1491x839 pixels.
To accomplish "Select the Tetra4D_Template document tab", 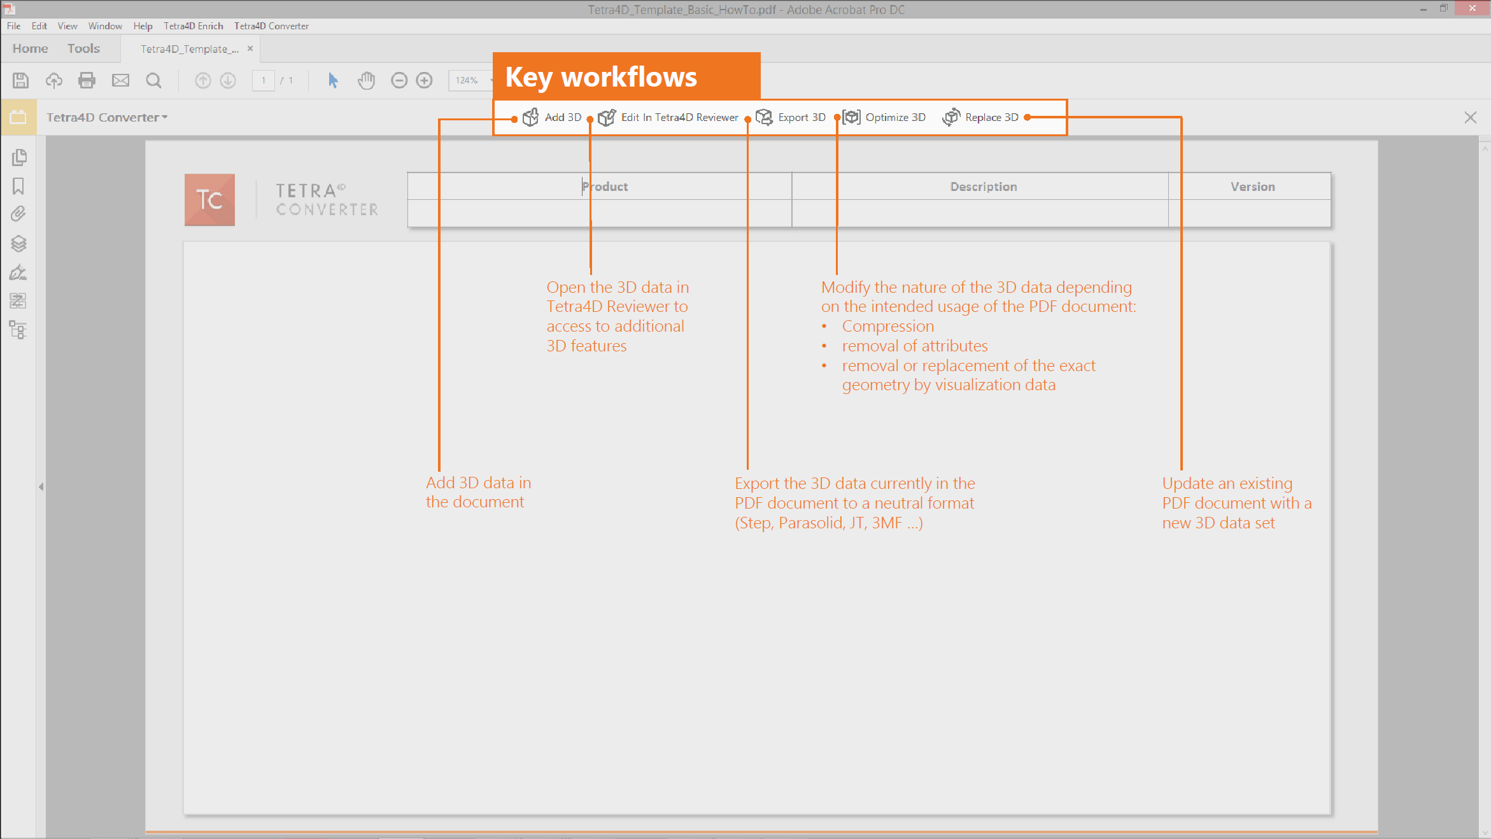I will click(x=190, y=49).
